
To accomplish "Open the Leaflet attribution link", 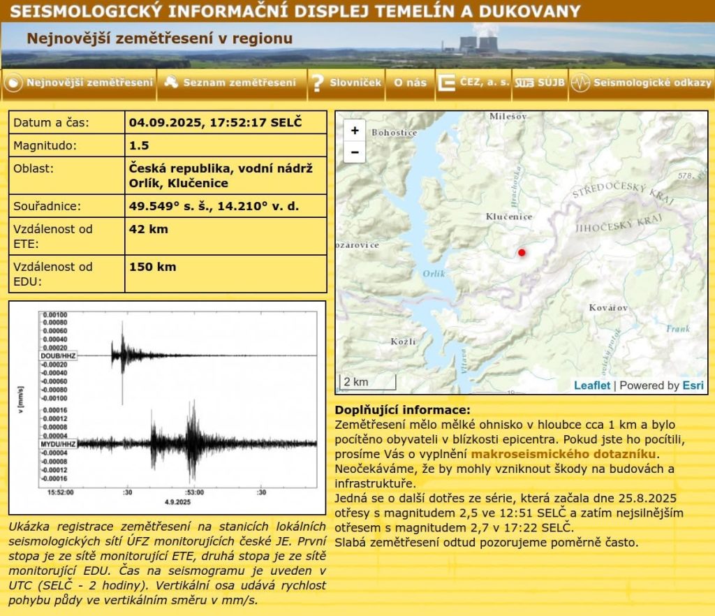I will (591, 386).
